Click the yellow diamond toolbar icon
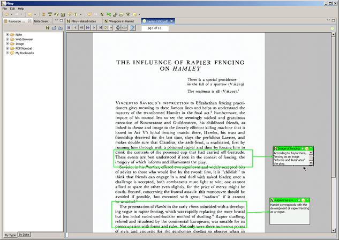The image size is (339, 240). point(70,14)
